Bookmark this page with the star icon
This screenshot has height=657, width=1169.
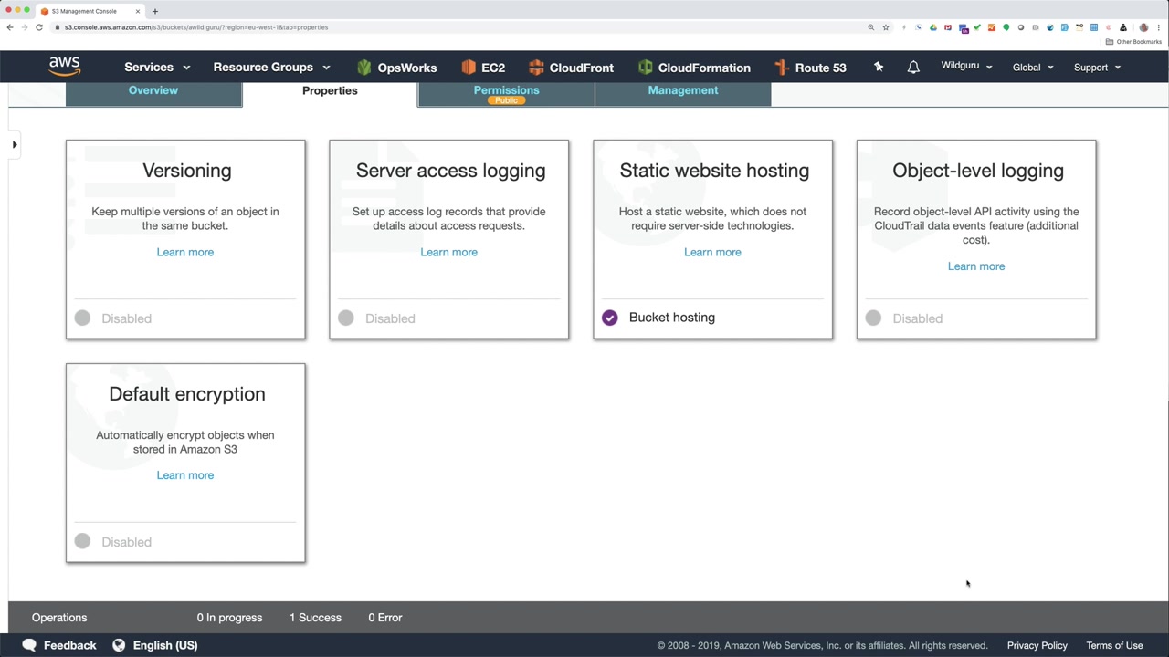pyautogui.click(x=885, y=27)
